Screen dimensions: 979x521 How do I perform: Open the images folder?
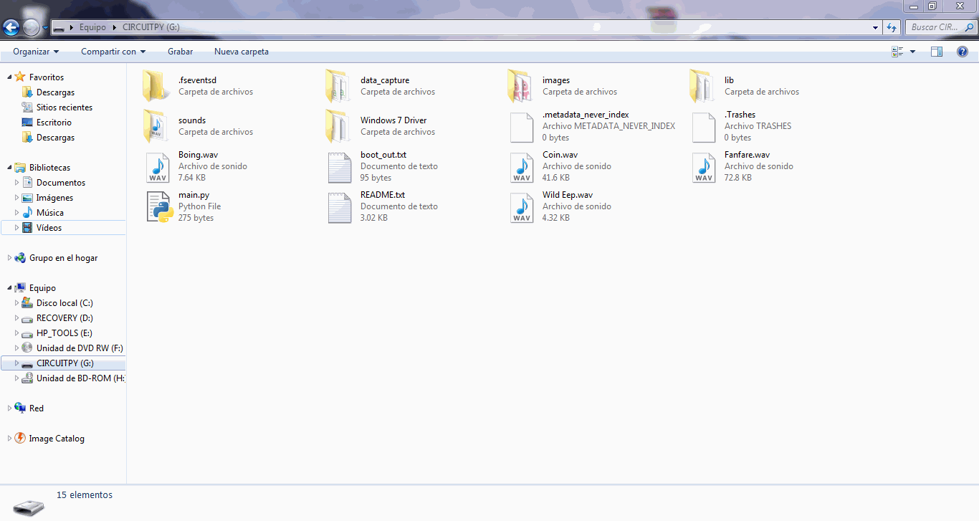tap(556, 80)
